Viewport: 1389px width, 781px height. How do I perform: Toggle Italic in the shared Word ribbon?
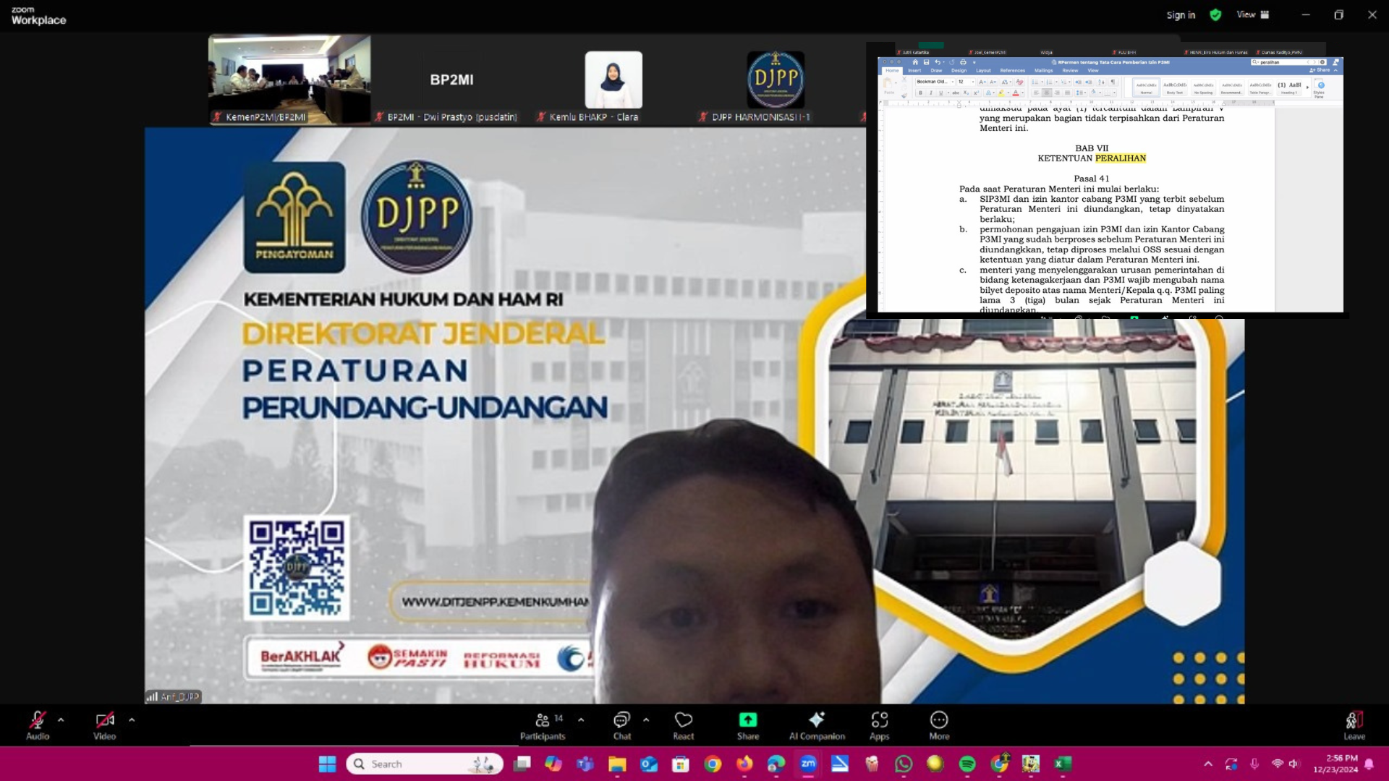(x=930, y=93)
